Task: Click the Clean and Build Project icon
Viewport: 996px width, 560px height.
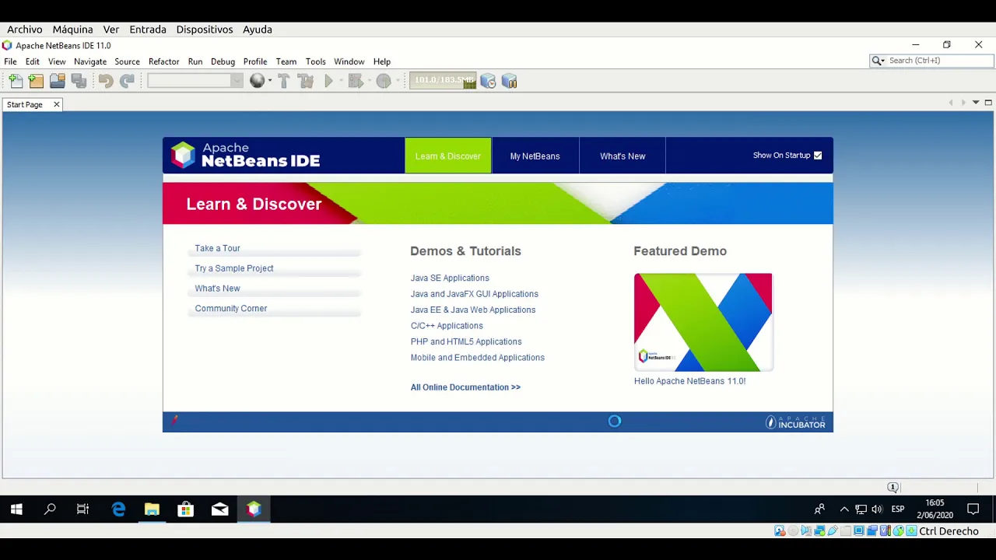Action: 306,81
